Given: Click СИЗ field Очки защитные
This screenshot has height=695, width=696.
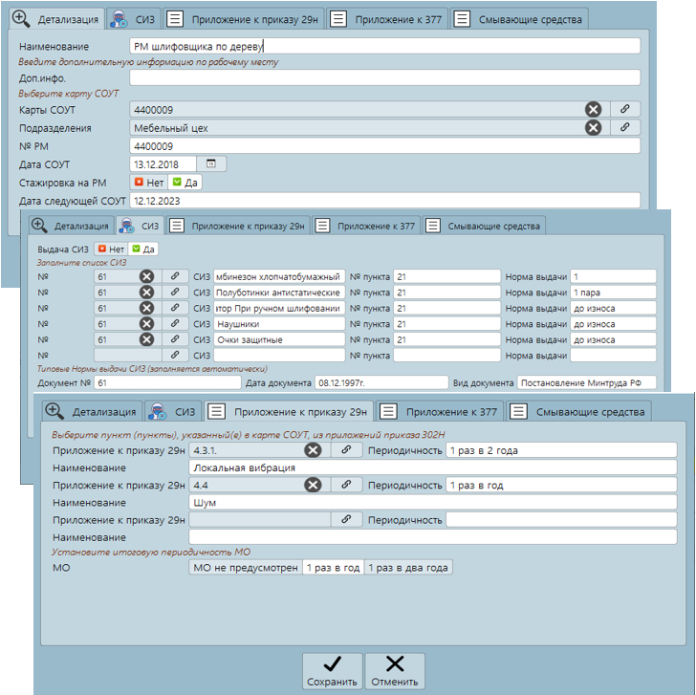Looking at the screenshot, I should click(x=279, y=339).
